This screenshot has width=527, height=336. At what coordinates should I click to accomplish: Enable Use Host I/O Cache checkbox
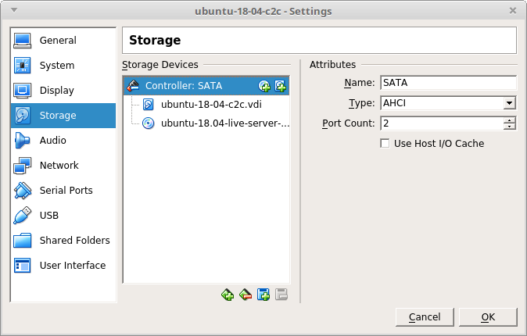coord(385,143)
